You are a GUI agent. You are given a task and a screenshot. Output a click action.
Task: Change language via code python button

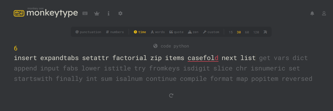click(171, 46)
